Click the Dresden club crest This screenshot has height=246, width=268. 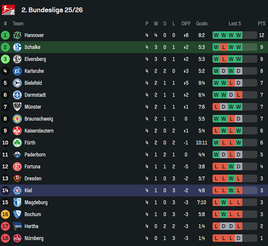click(17, 178)
